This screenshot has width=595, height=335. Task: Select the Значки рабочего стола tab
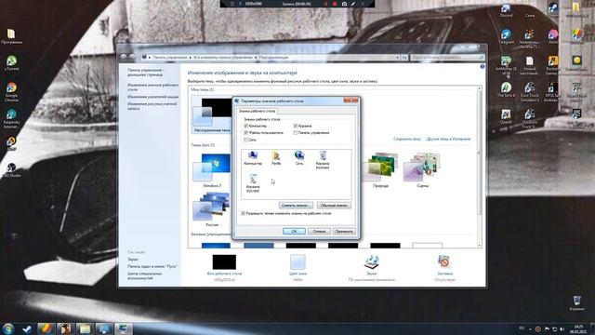(257, 111)
